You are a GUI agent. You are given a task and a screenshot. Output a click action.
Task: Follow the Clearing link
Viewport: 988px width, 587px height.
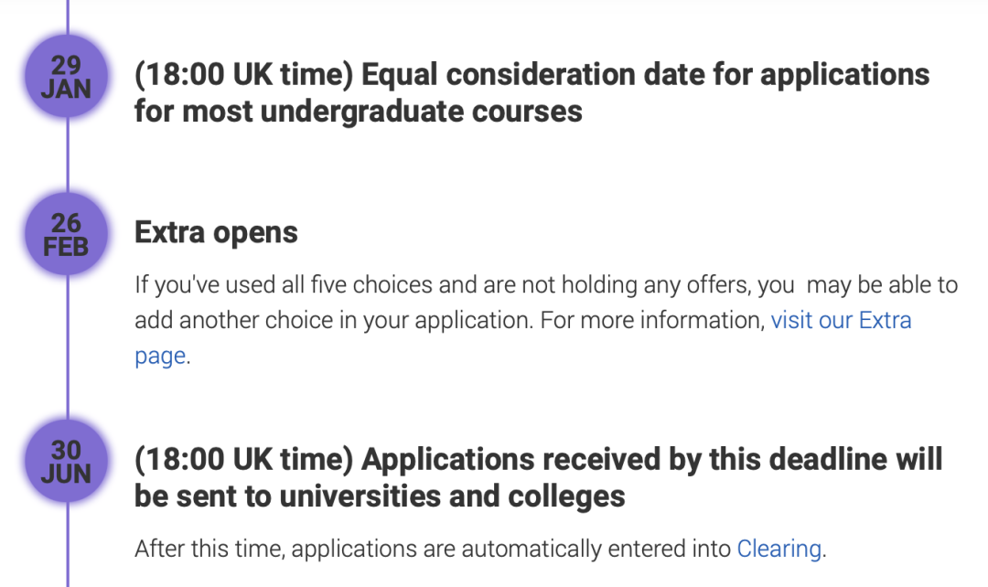coord(779,549)
